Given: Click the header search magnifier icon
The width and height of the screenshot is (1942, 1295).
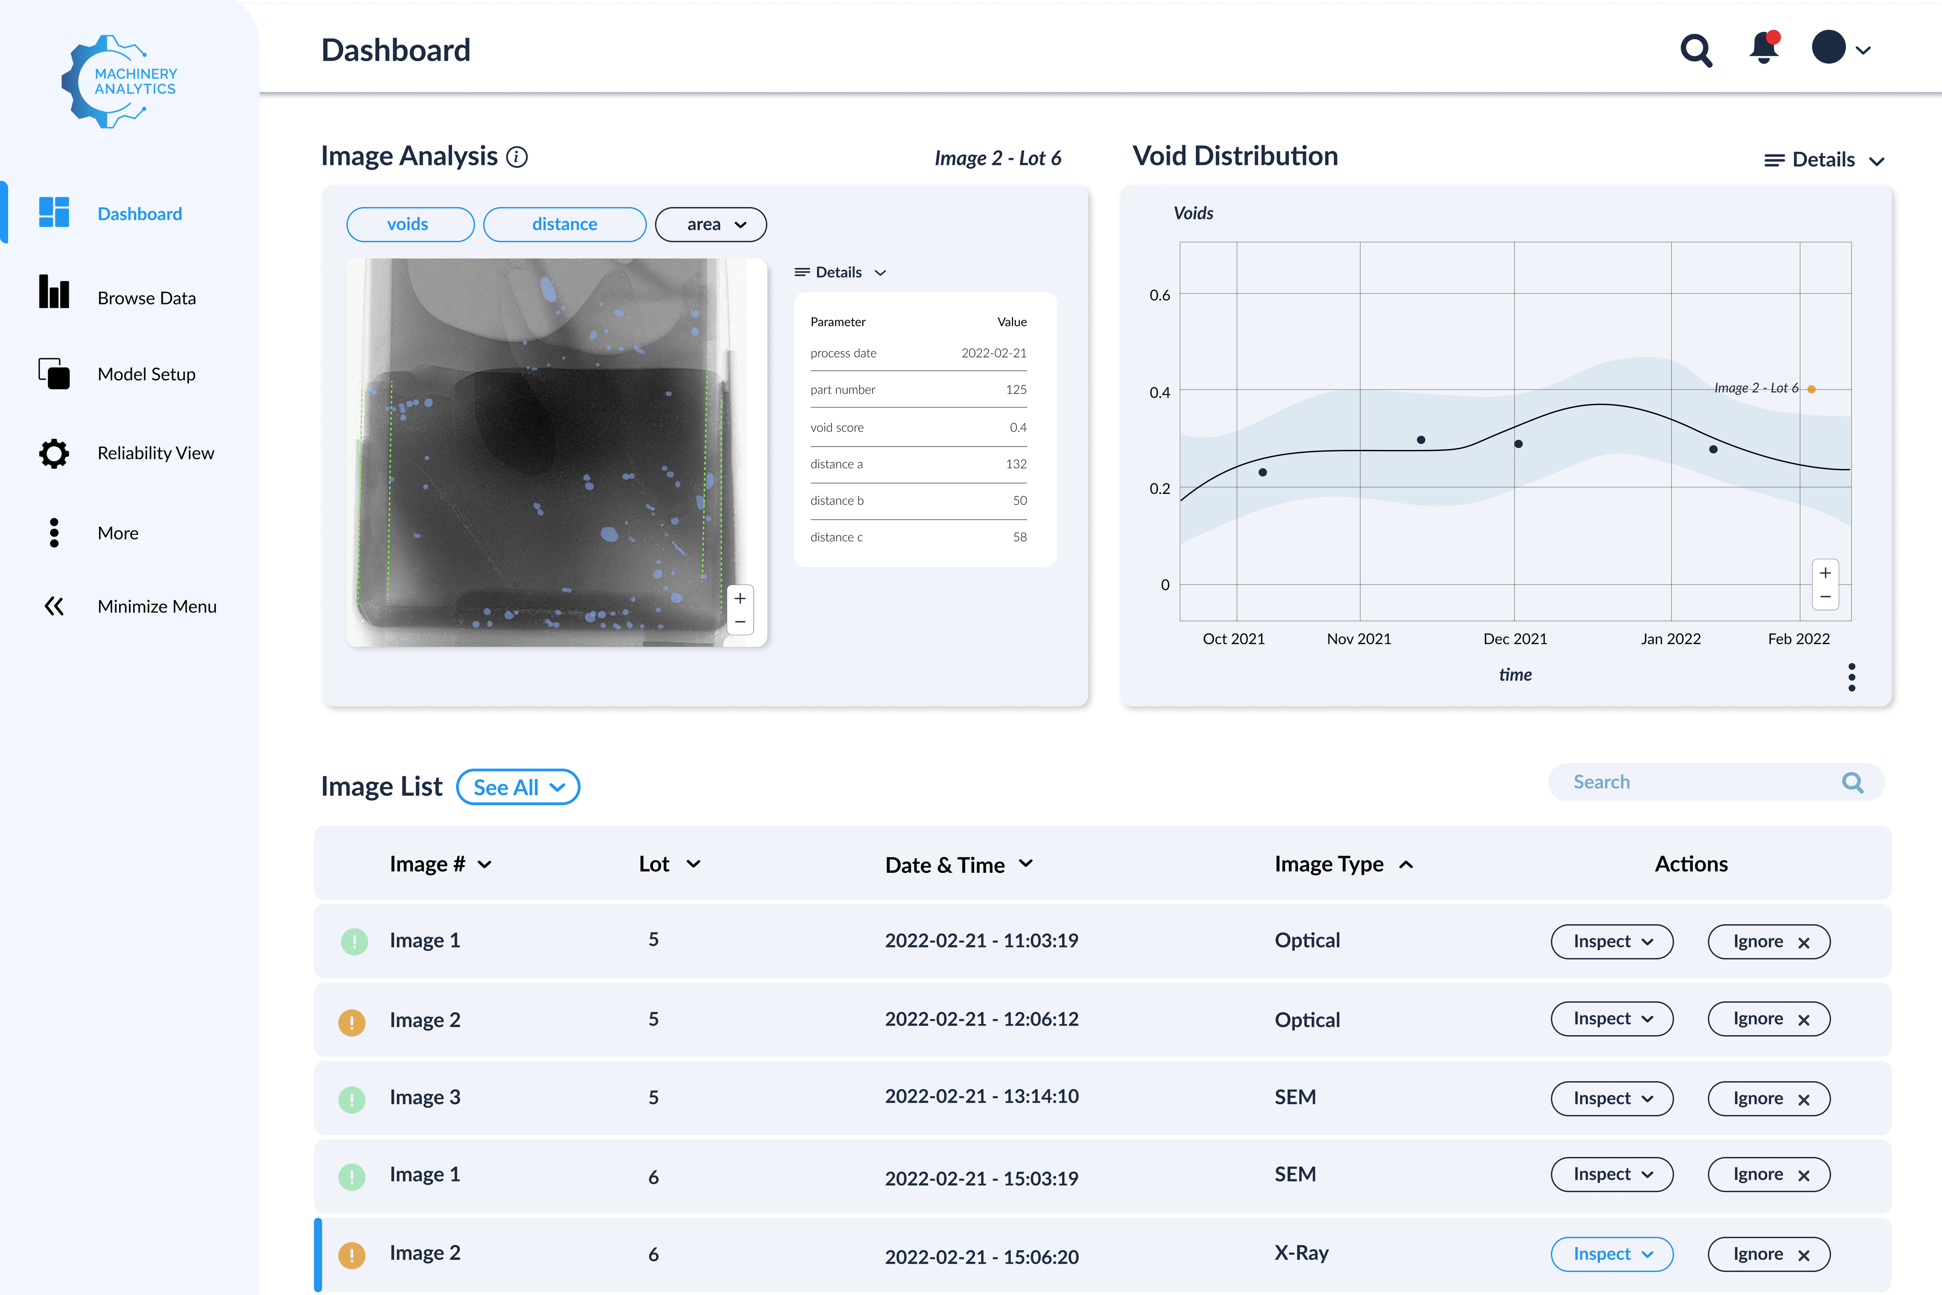Looking at the screenshot, I should click(x=1696, y=51).
